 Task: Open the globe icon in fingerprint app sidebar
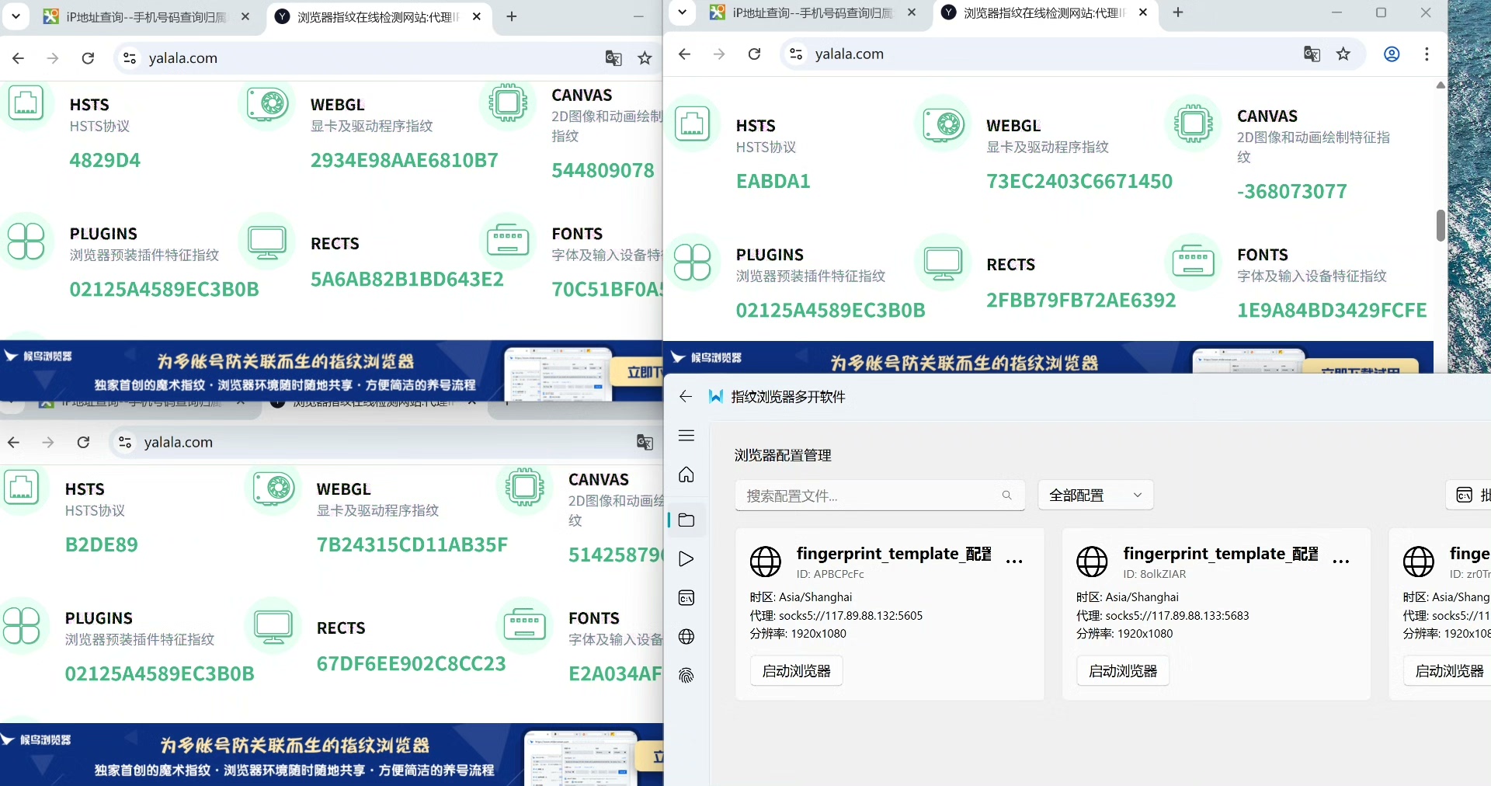click(686, 637)
